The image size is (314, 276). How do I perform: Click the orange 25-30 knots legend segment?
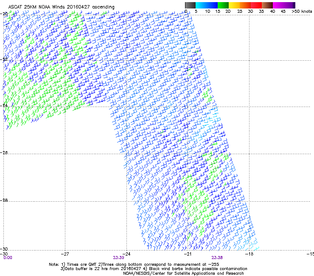click(245, 5)
